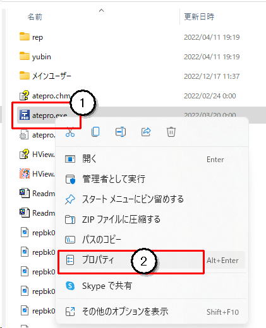Click the Rename icon in context menu
Viewport: 266px width, 328px height.
pyautogui.click(x=121, y=132)
